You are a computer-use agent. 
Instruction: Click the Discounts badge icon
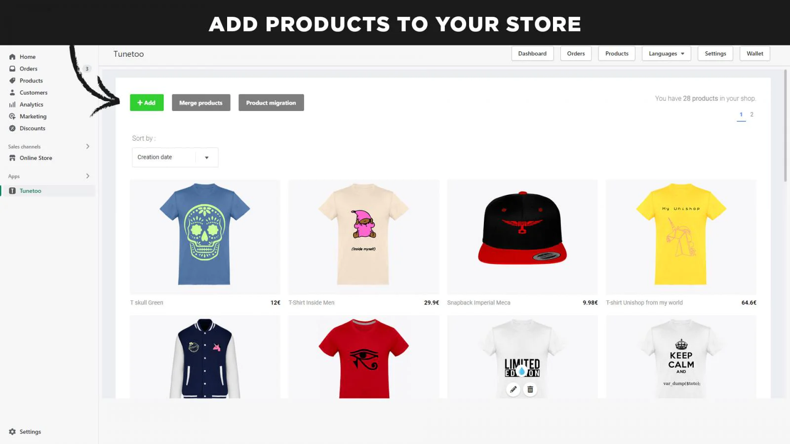pyautogui.click(x=12, y=128)
